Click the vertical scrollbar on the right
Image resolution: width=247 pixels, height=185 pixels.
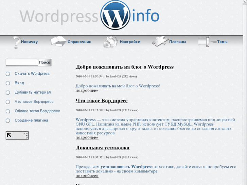click(245, 92)
